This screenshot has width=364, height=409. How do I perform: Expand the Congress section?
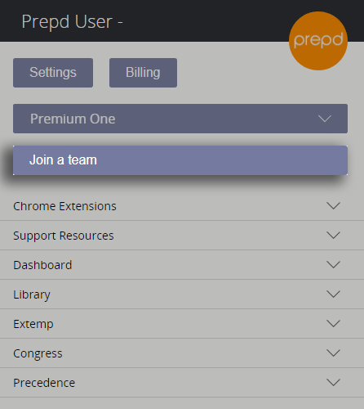(x=182, y=353)
